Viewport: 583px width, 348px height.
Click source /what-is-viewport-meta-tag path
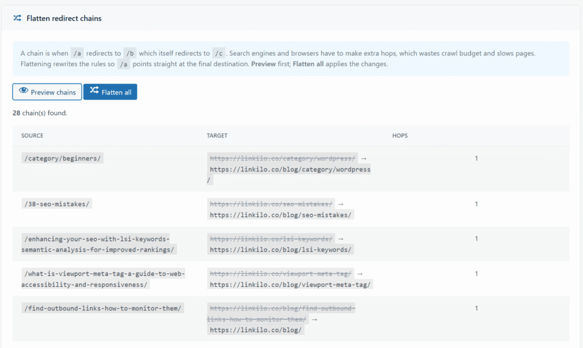click(103, 279)
